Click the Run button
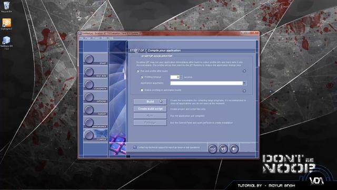Screen dimensions: 337x190 pos(150,116)
